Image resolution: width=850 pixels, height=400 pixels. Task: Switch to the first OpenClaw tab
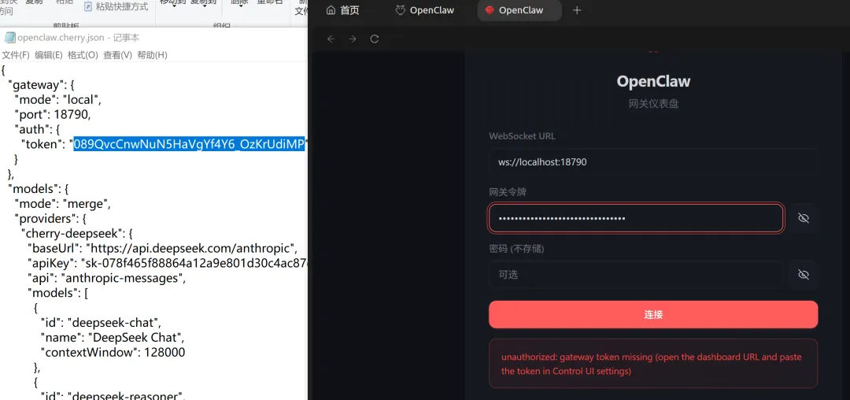424,10
